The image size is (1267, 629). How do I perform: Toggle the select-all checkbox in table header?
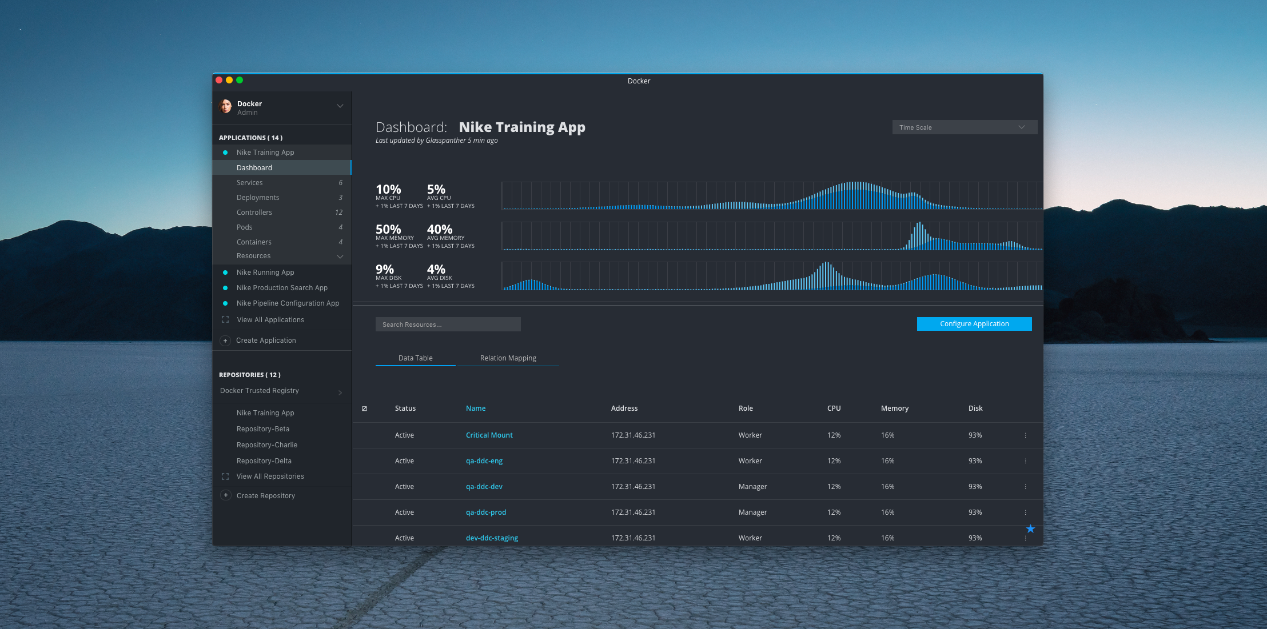click(365, 408)
